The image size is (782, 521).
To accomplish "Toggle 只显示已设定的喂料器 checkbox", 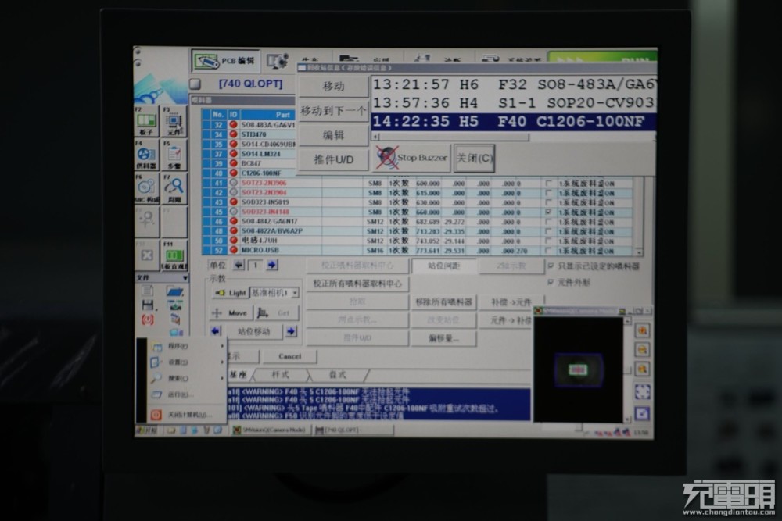I will [x=551, y=266].
